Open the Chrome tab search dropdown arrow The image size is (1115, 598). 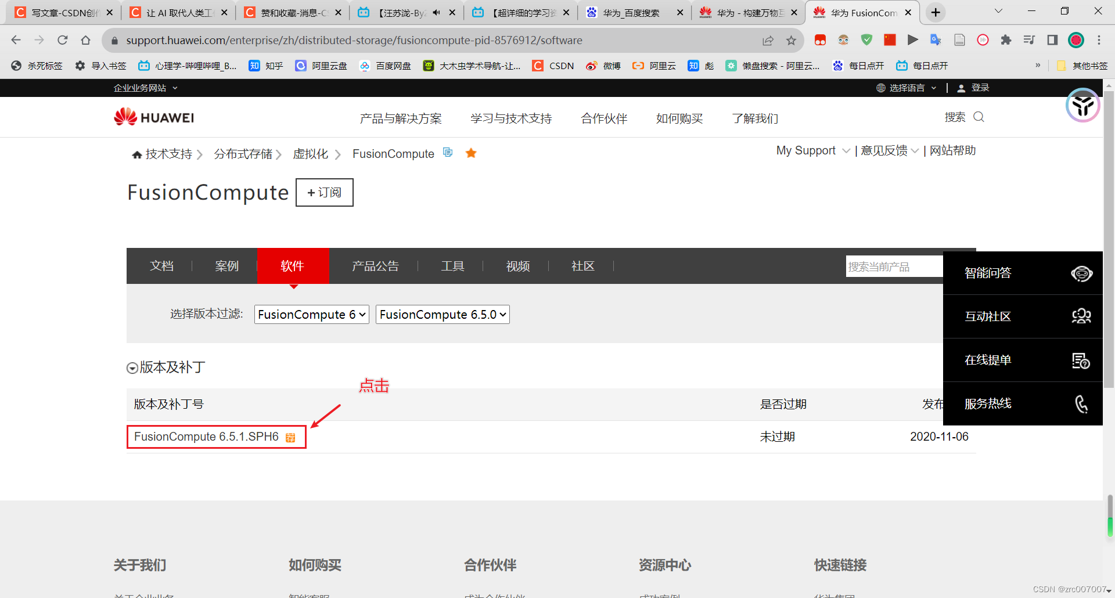(998, 12)
